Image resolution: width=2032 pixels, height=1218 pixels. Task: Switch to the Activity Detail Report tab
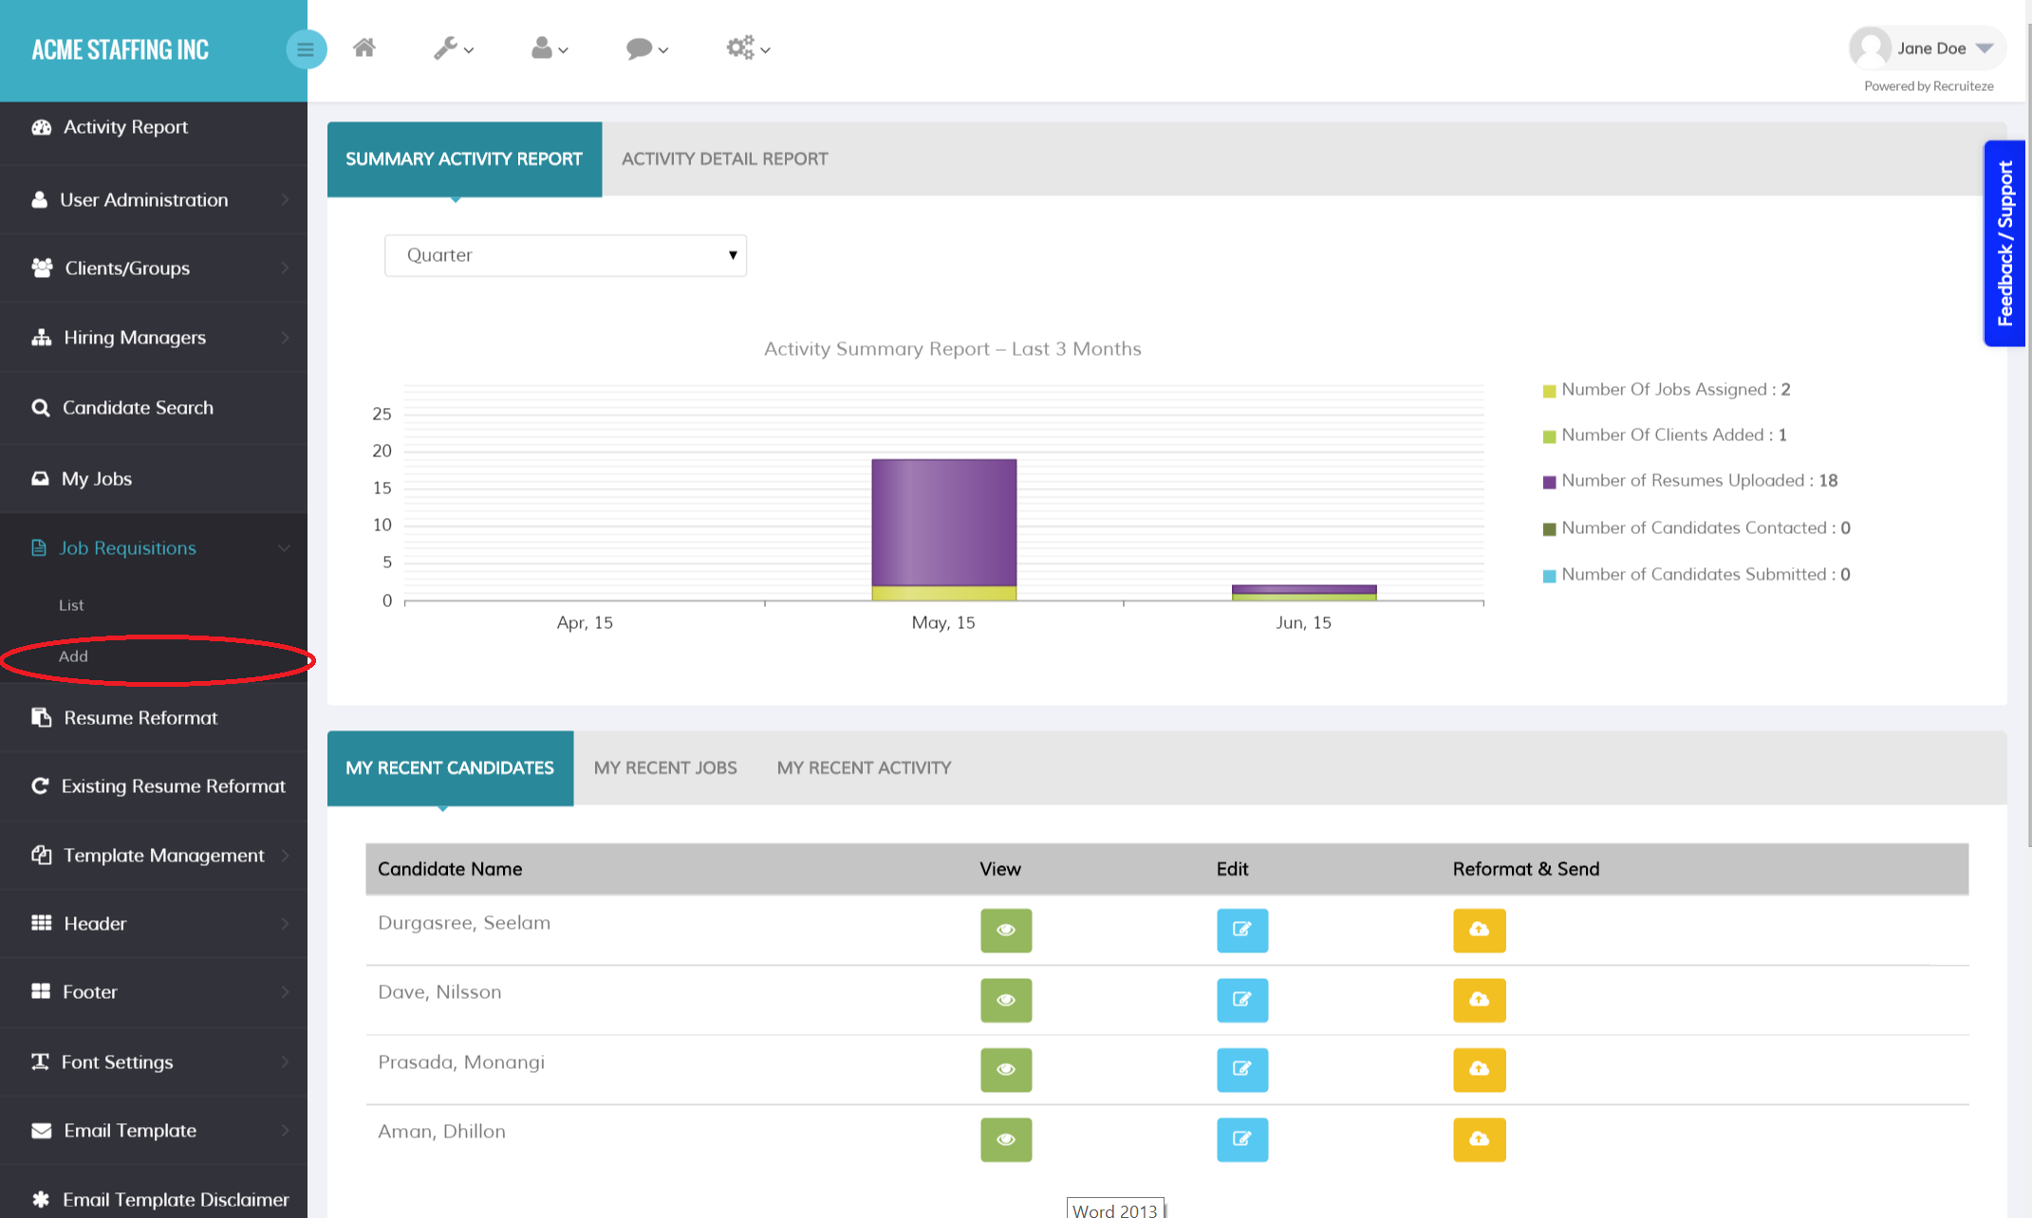click(x=724, y=158)
